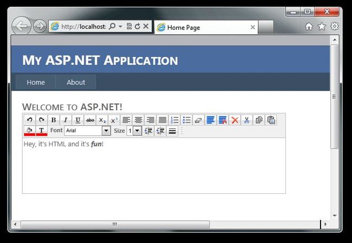The width and height of the screenshot is (352, 243).
Task: Open a new browser tab
Action: (266, 28)
